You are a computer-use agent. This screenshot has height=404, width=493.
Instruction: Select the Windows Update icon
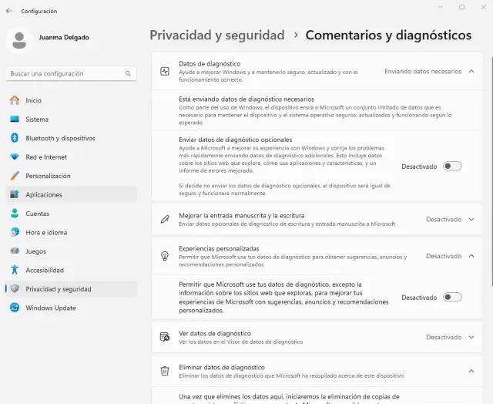(x=15, y=308)
